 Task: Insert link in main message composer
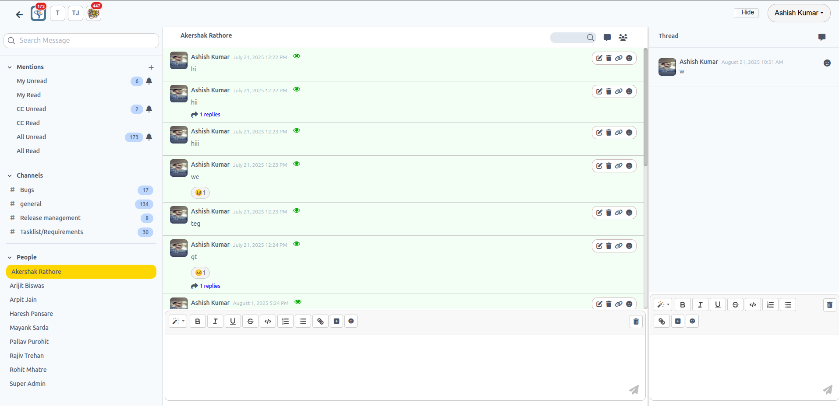(320, 322)
